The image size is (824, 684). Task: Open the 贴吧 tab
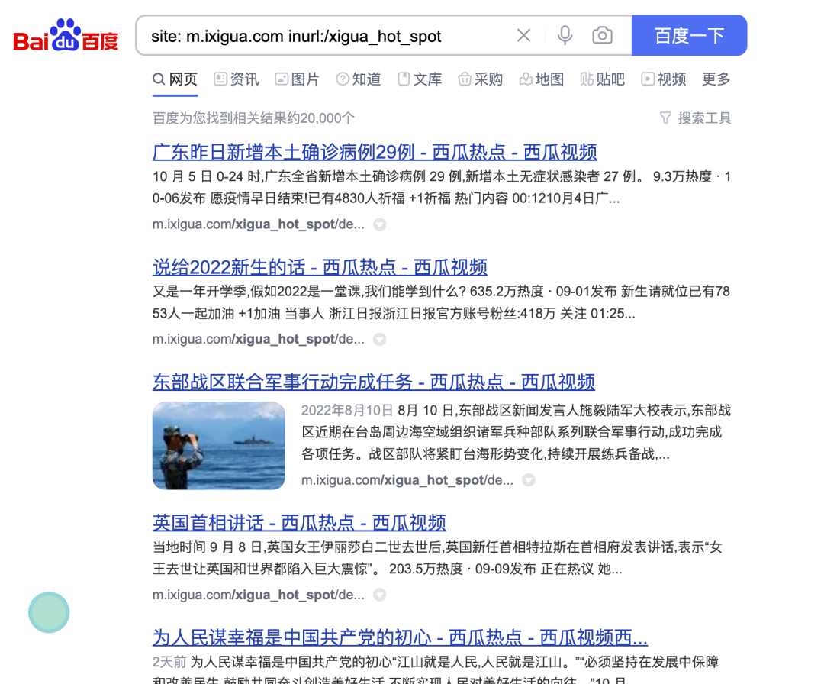pos(603,79)
